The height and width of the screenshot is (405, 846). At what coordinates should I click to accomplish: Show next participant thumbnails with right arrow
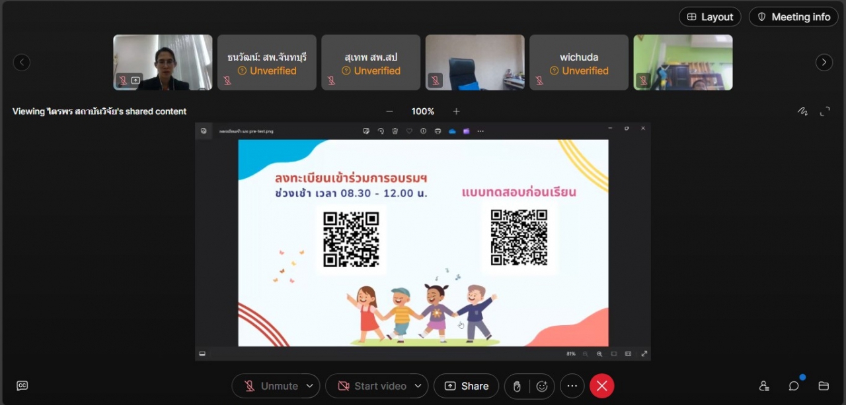click(824, 63)
